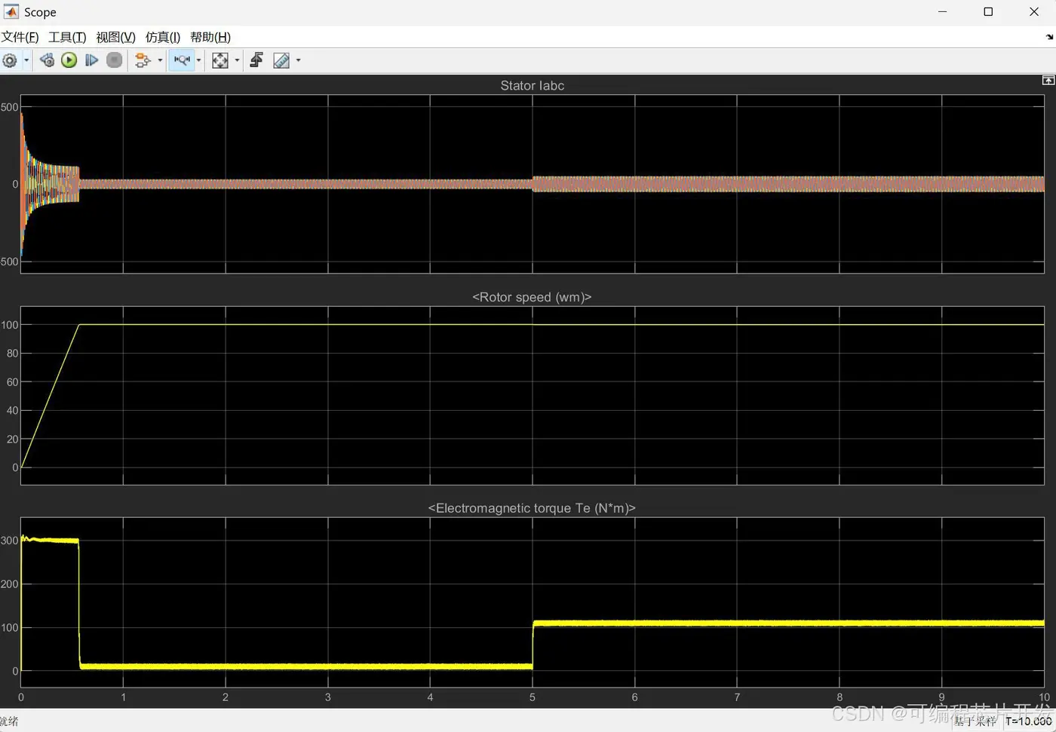Close the Scope window

pyautogui.click(x=1034, y=12)
